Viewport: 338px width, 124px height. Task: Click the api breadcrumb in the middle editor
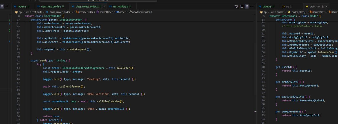(21, 12)
